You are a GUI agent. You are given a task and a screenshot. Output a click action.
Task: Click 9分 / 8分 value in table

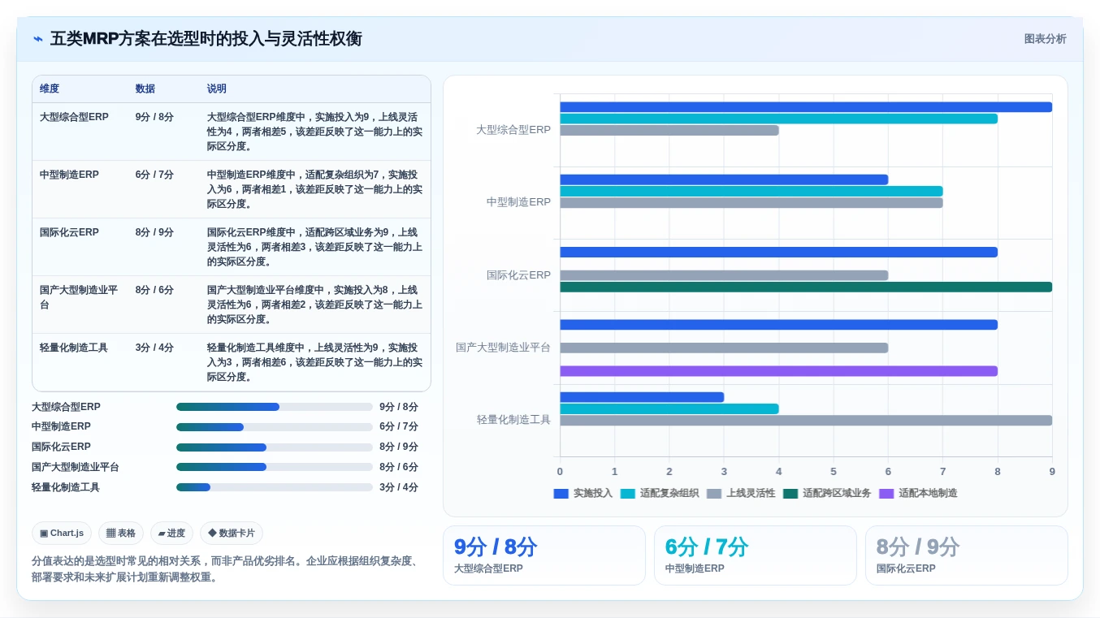[x=154, y=117]
